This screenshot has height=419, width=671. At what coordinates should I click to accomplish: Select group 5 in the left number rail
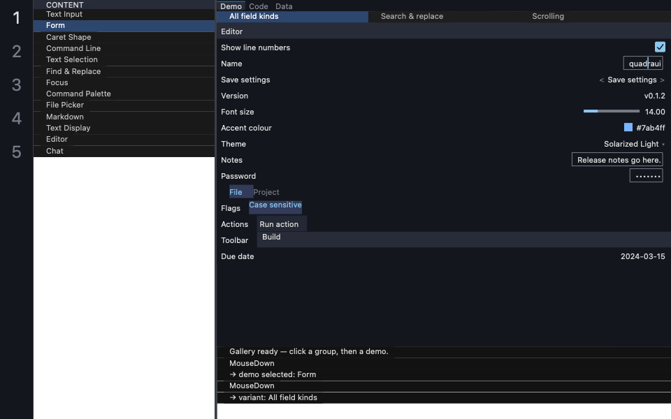[17, 152]
